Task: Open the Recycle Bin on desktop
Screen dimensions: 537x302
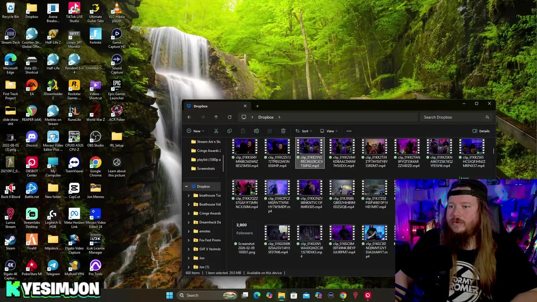Action: click(x=10, y=10)
